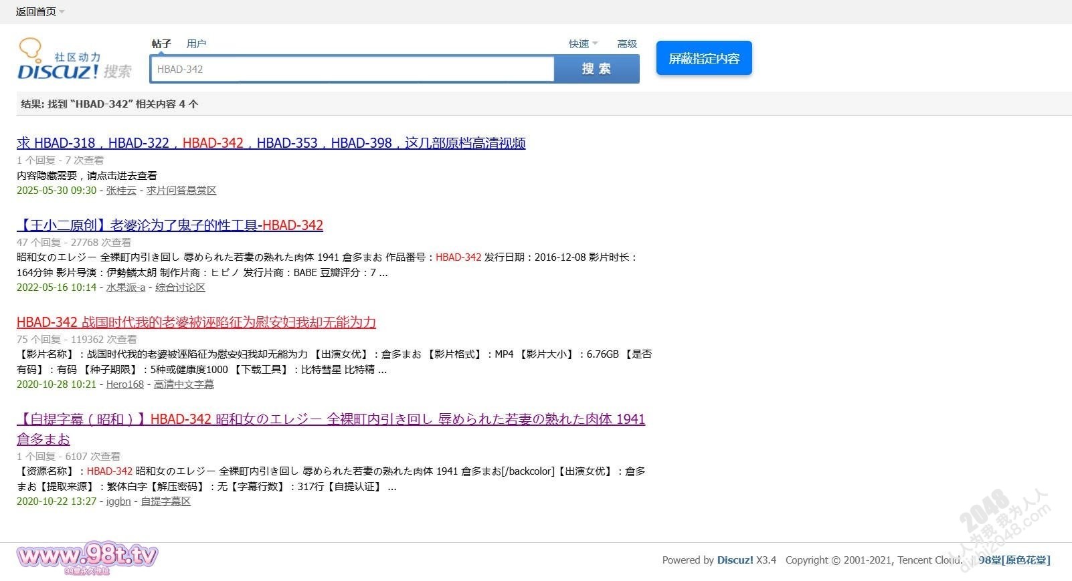Open author Hero168's profile link
This screenshot has height=581, width=1072.
pos(125,384)
